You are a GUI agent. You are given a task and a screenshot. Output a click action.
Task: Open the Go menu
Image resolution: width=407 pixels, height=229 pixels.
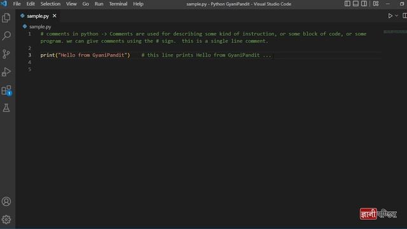tap(85, 4)
